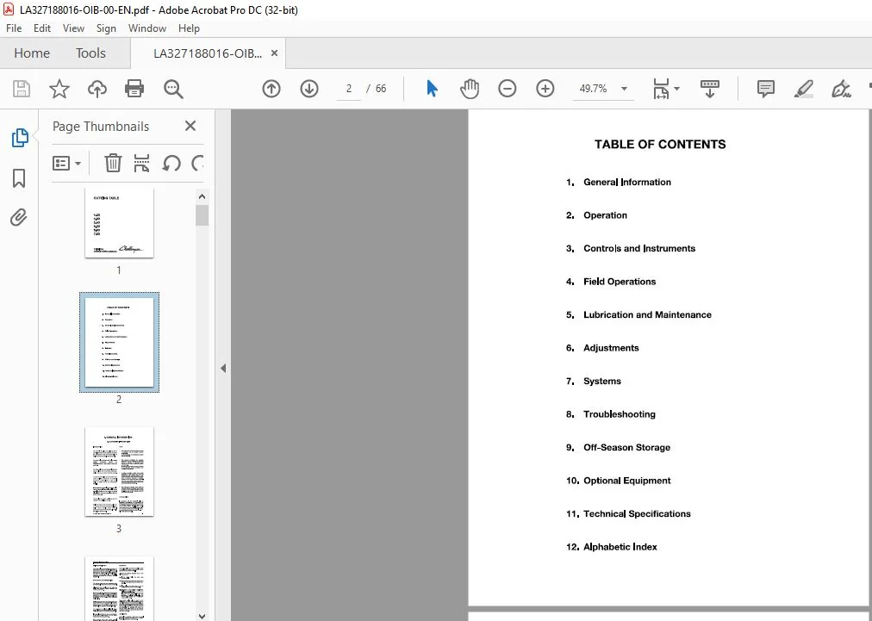The image size is (872, 621).
Task: Zoom out with the minus icon
Action: pos(508,89)
